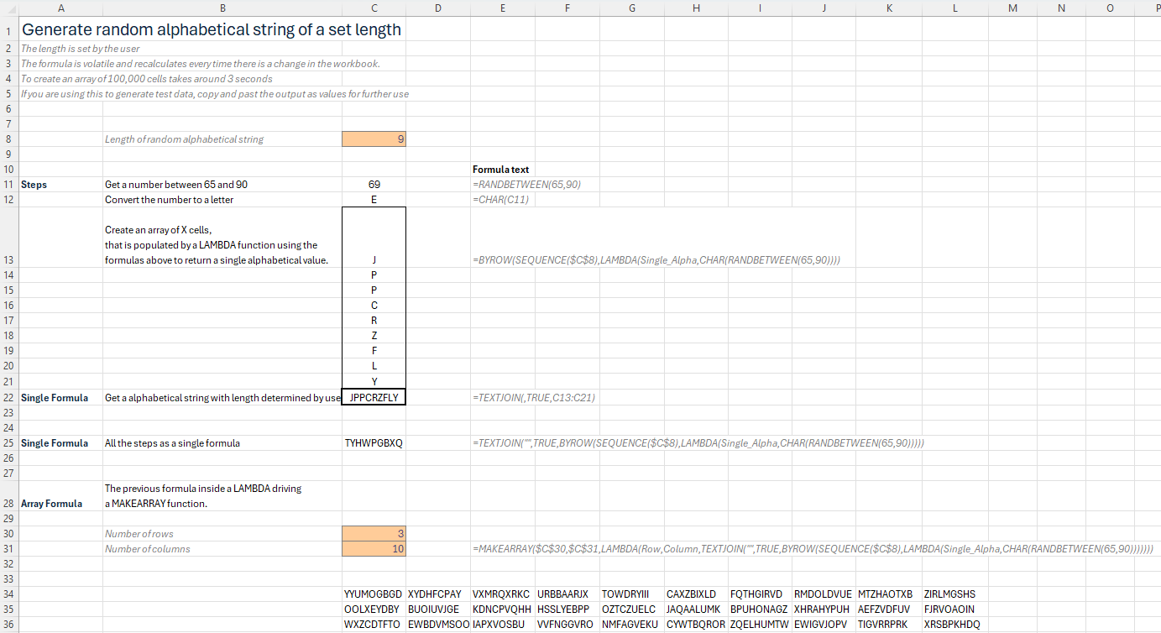Screen dimensions: 1161x633
Task: Select the orange Number of columns cell
Action: coord(374,549)
